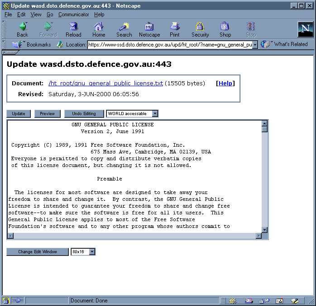Click the 'Version 2, June 1991' line
Viewport: 316px width, 306px height.
113,131
